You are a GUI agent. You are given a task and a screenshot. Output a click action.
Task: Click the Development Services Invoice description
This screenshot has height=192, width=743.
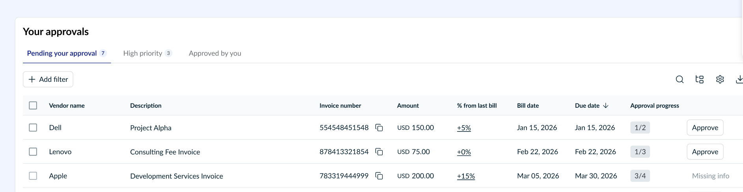177,176
